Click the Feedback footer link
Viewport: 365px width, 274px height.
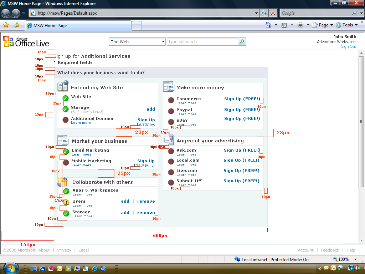[x=330, y=250]
